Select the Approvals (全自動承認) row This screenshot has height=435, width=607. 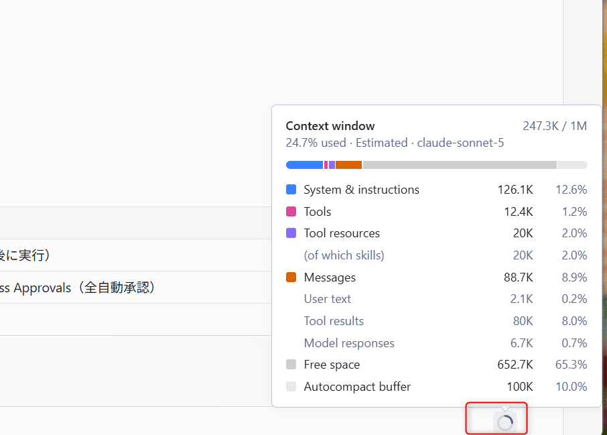click(136, 288)
